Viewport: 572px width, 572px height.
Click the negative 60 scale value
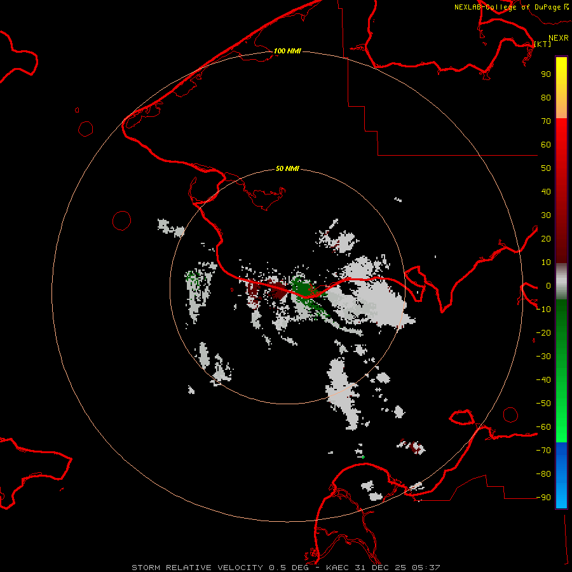(x=543, y=427)
